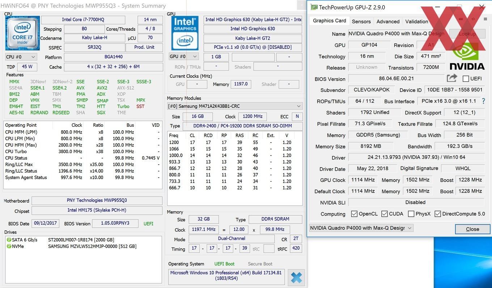This screenshot has width=492, height=288.
Task: Click the PCIe v1.1 x0 DISABLED field
Action: [253, 47]
